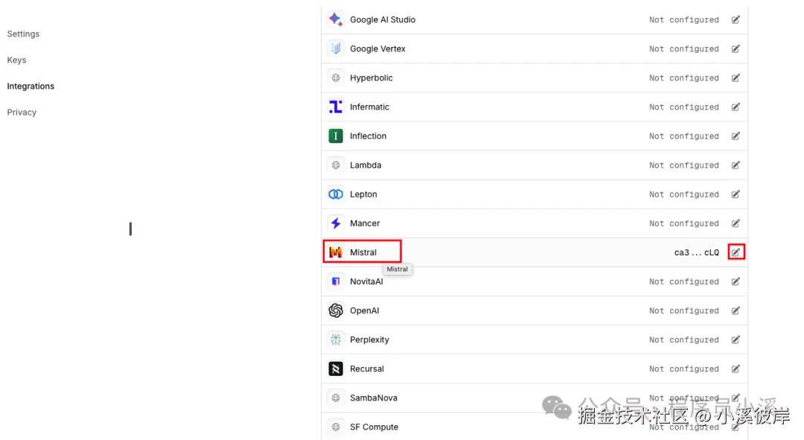This screenshot has width=804, height=440.
Task: Edit the Perplexity key
Action: pyautogui.click(x=736, y=339)
